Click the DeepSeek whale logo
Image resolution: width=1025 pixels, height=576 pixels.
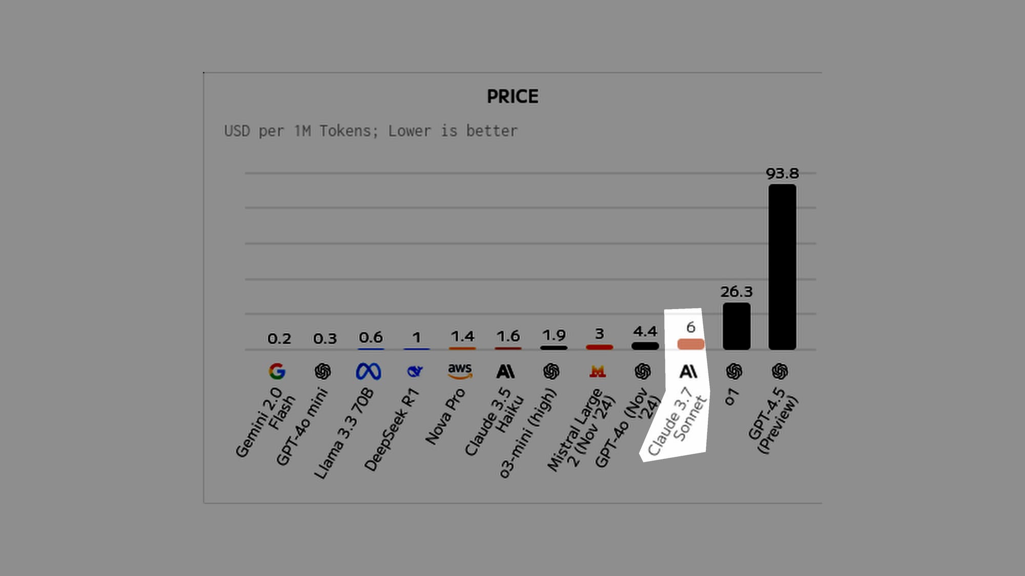415,371
